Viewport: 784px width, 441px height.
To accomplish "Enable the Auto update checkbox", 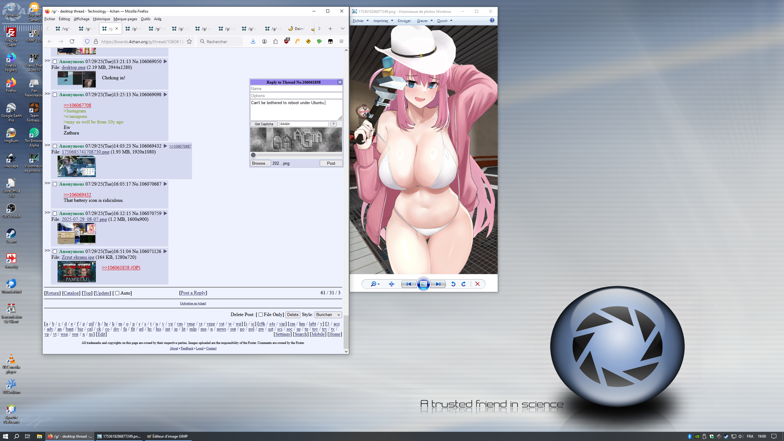I will tap(117, 293).
